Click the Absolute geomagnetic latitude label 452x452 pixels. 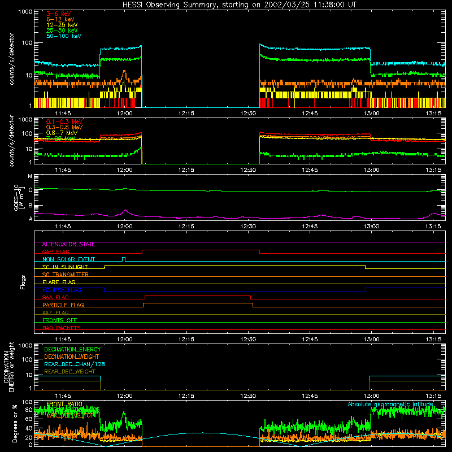point(390,405)
